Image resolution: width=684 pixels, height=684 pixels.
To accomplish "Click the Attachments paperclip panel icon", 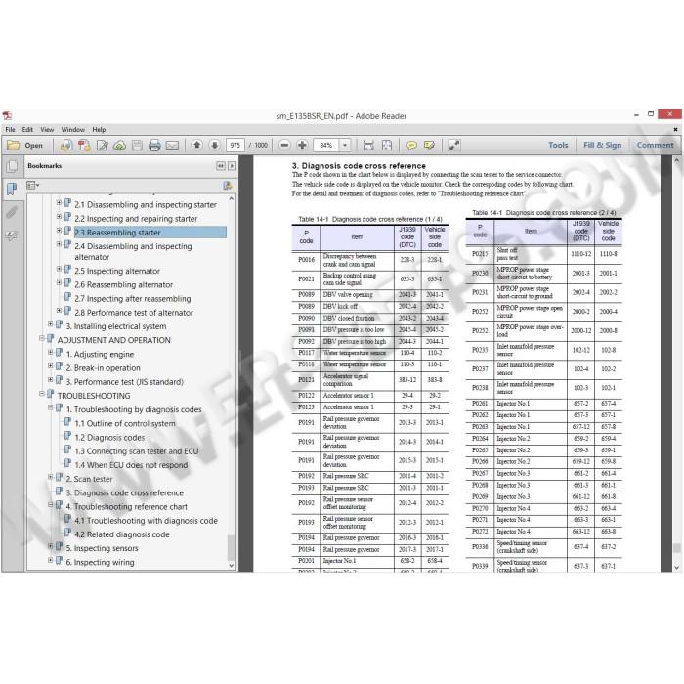I will click(12, 212).
